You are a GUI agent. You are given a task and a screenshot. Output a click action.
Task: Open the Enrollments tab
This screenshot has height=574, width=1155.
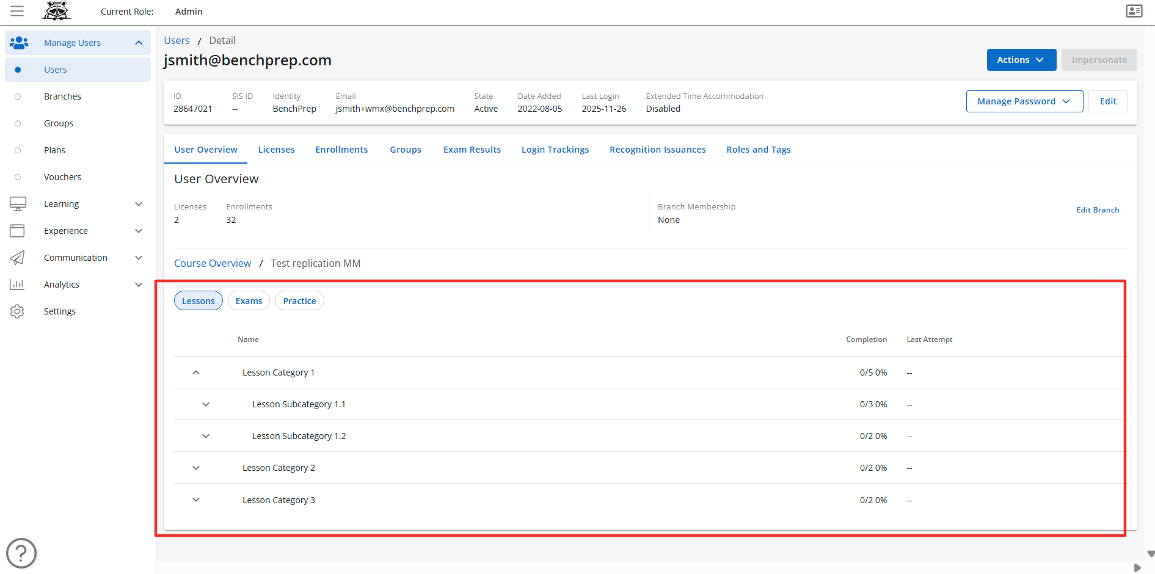341,150
